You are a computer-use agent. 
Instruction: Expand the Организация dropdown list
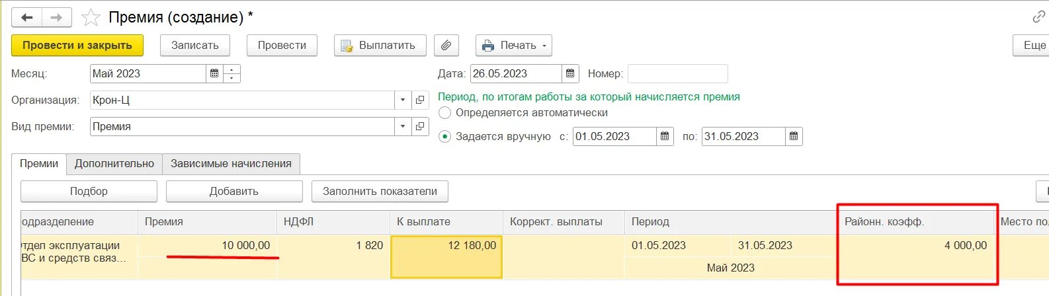403,100
